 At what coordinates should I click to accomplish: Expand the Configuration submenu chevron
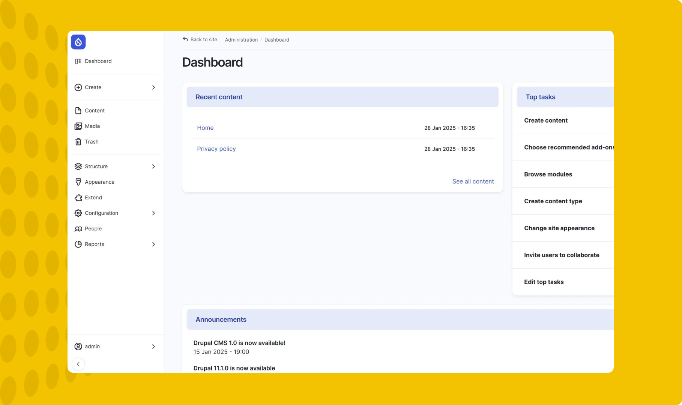point(153,213)
